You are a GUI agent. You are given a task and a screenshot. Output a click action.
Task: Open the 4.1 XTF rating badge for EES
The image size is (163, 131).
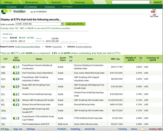[x=16, y=94]
